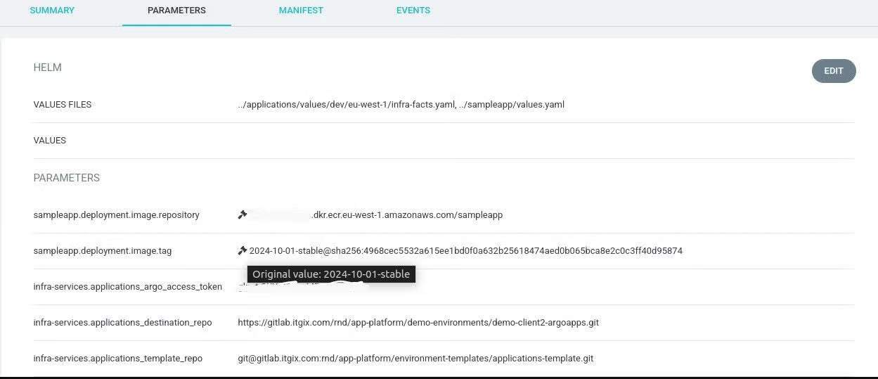This screenshot has width=878, height=379.
Task: Click the applications_destination_repo parameter name
Action: (x=122, y=323)
